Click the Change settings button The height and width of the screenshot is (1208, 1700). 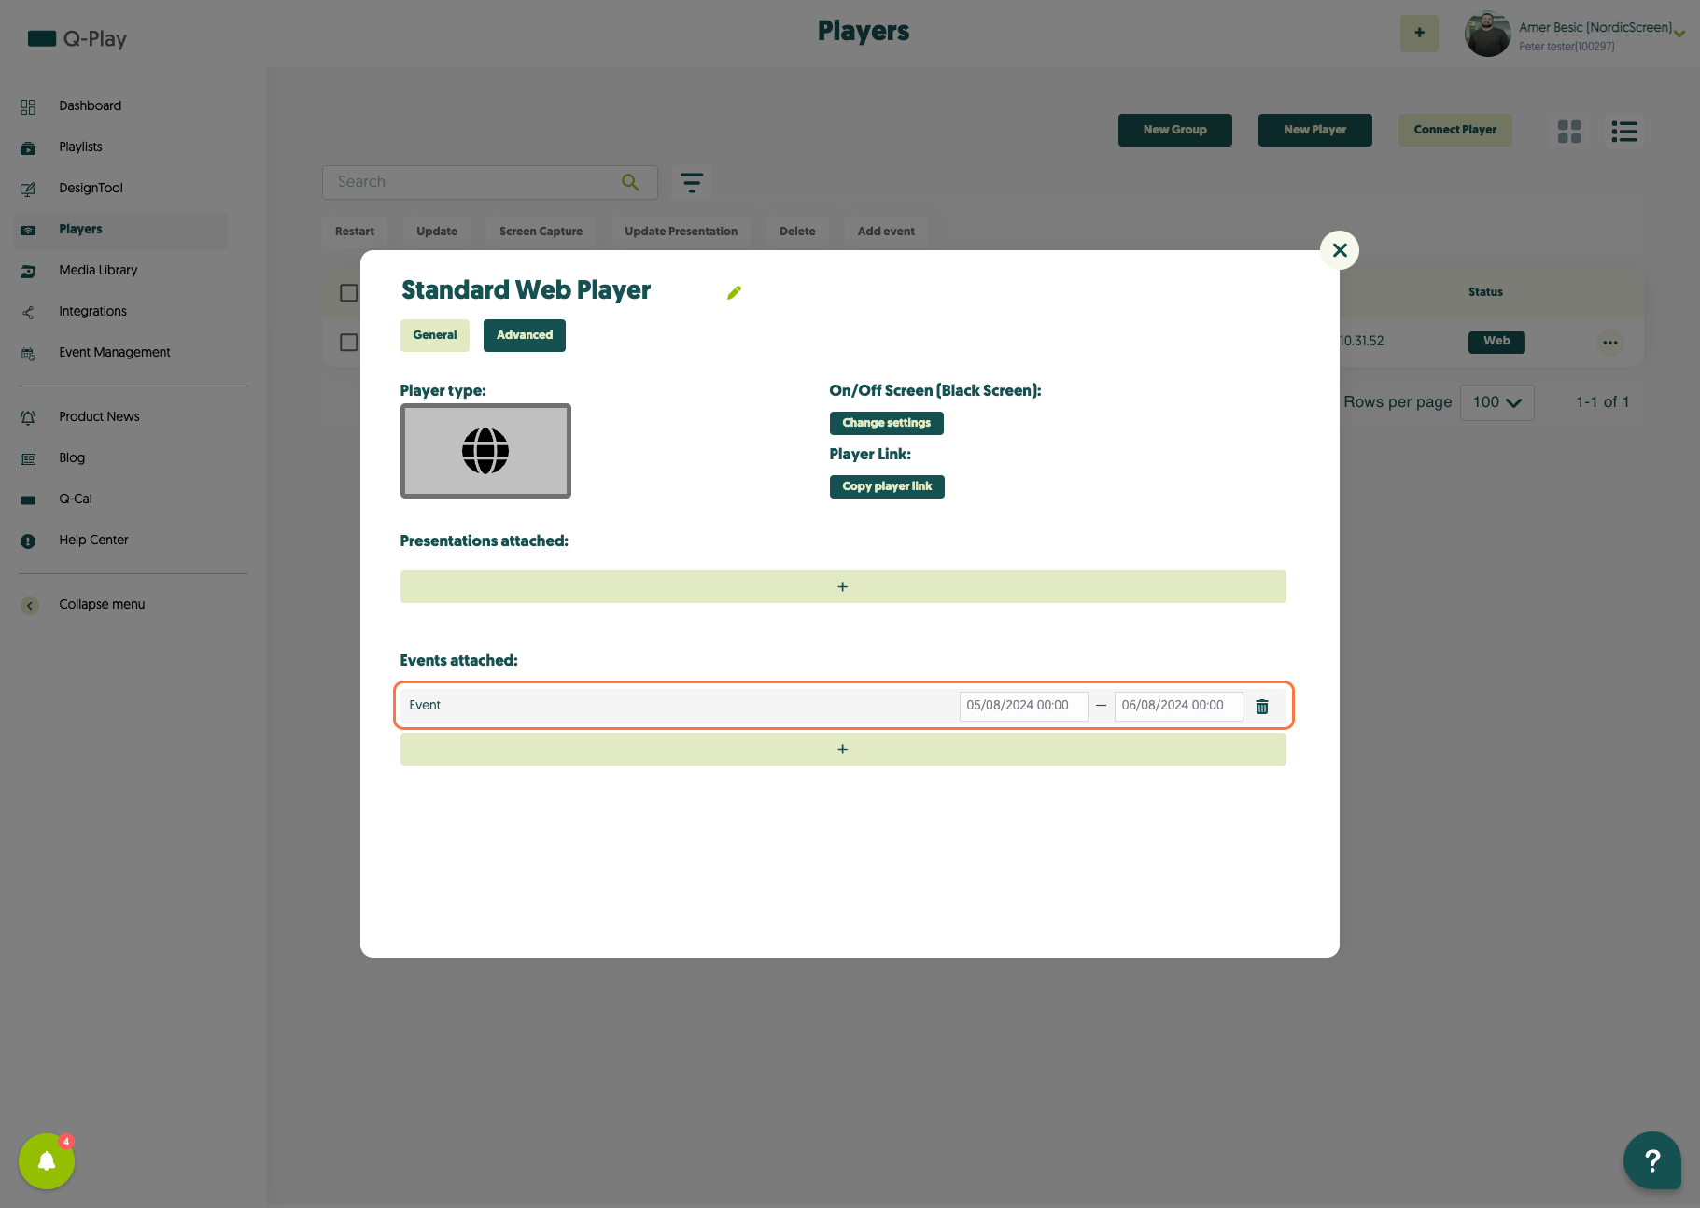click(x=887, y=423)
